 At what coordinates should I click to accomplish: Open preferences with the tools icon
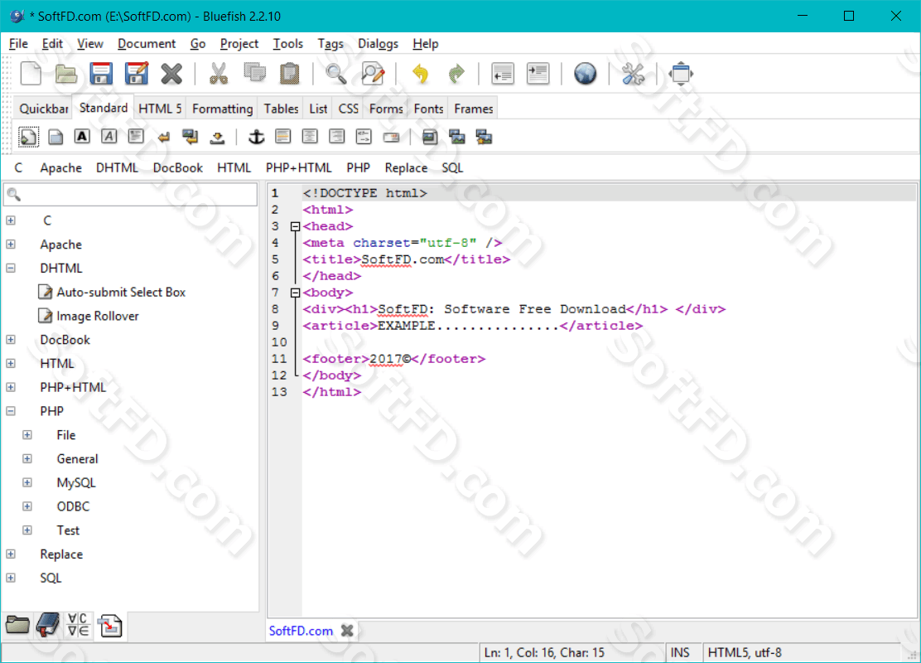point(633,74)
